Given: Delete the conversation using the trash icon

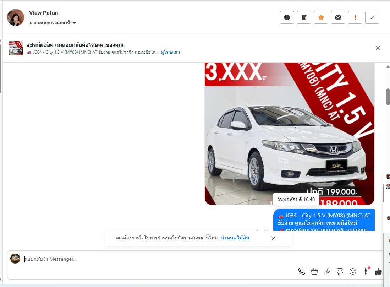Looking at the screenshot, I should tap(304, 17).
